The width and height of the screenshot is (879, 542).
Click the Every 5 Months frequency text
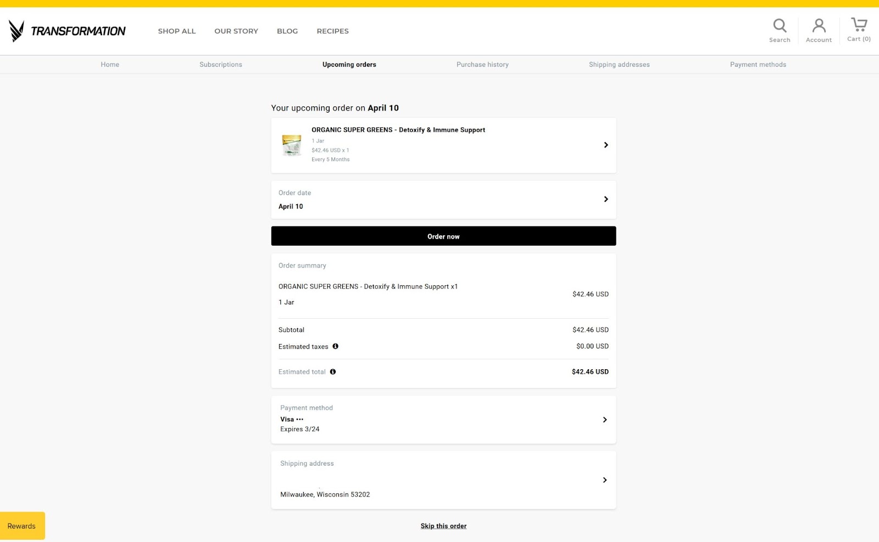coord(331,160)
